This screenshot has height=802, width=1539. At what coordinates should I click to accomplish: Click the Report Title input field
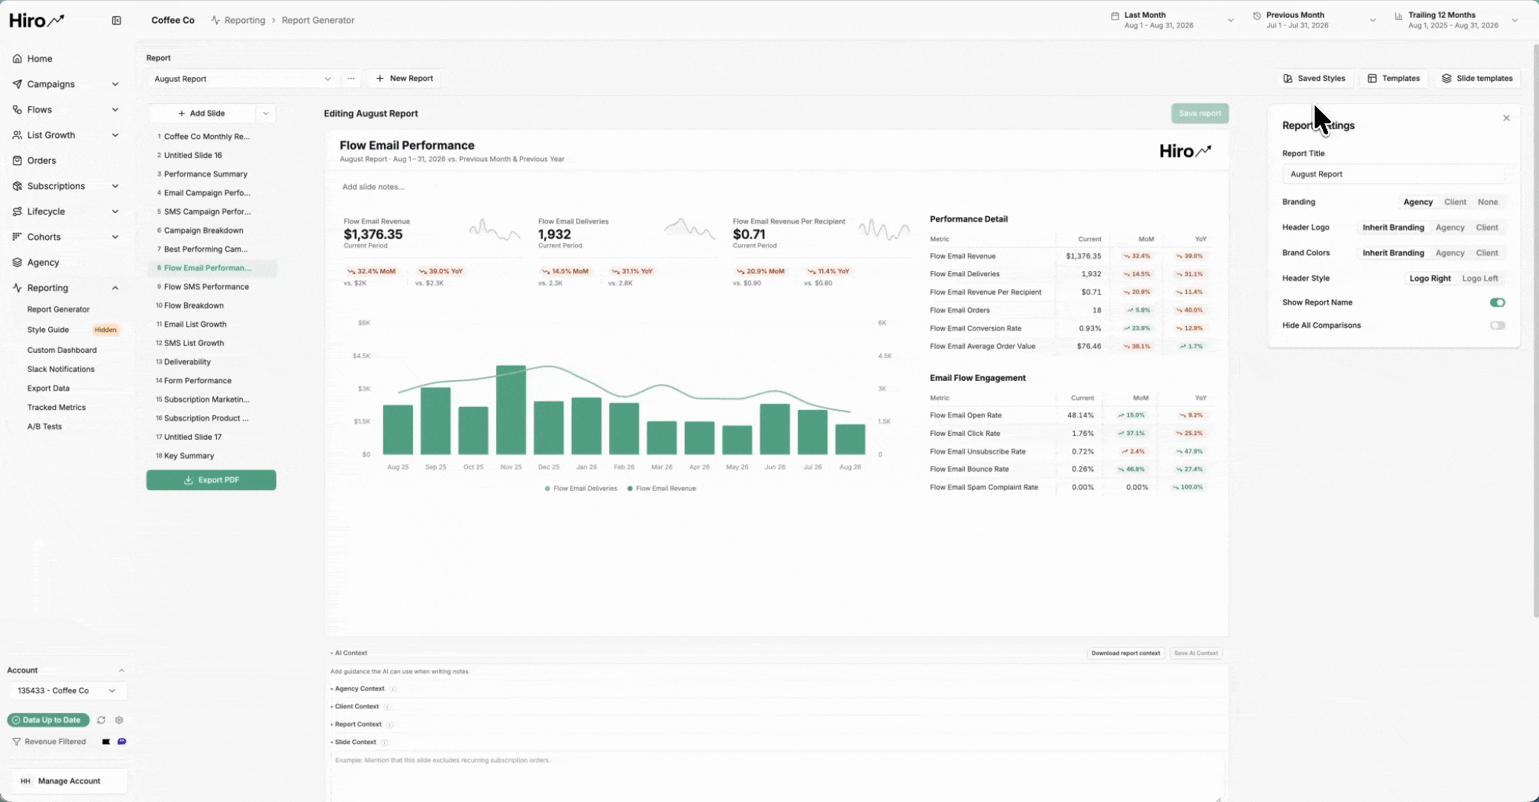tap(1393, 174)
